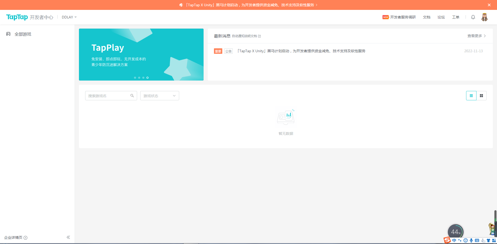
Task: Click the 公告 tag on the news item
Action: (x=229, y=51)
